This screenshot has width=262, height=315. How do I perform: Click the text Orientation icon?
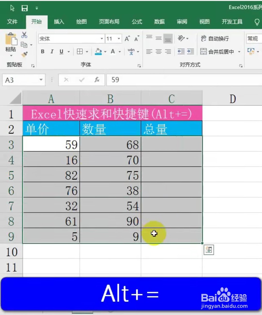[x=181, y=39]
